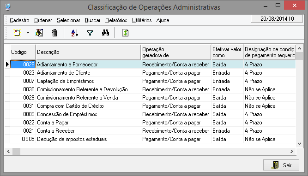Click code cell 0031
The height and width of the screenshot is (176, 308).
pyautogui.click(x=23, y=106)
